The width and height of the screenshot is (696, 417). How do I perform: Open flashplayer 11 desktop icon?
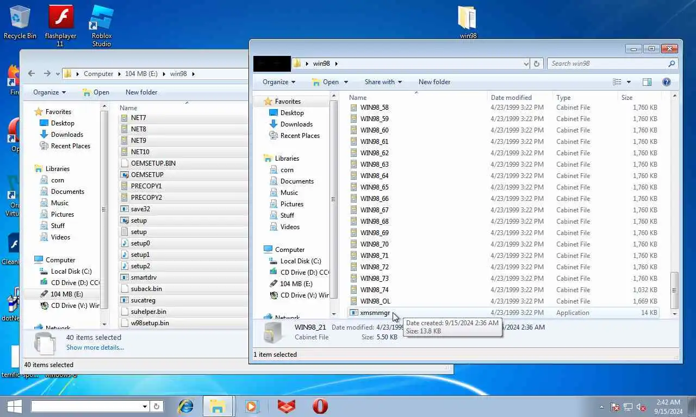[60, 26]
